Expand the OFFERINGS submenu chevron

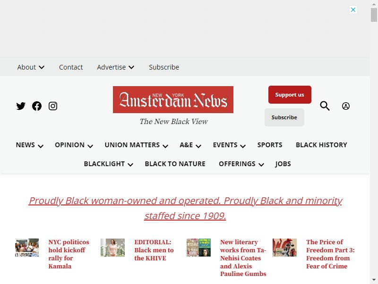[261, 165]
